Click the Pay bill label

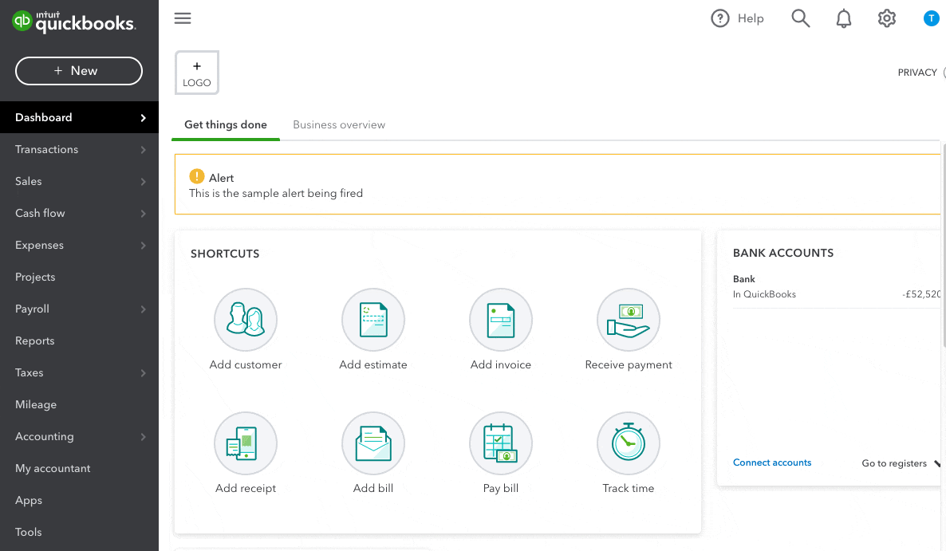(501, 488)
